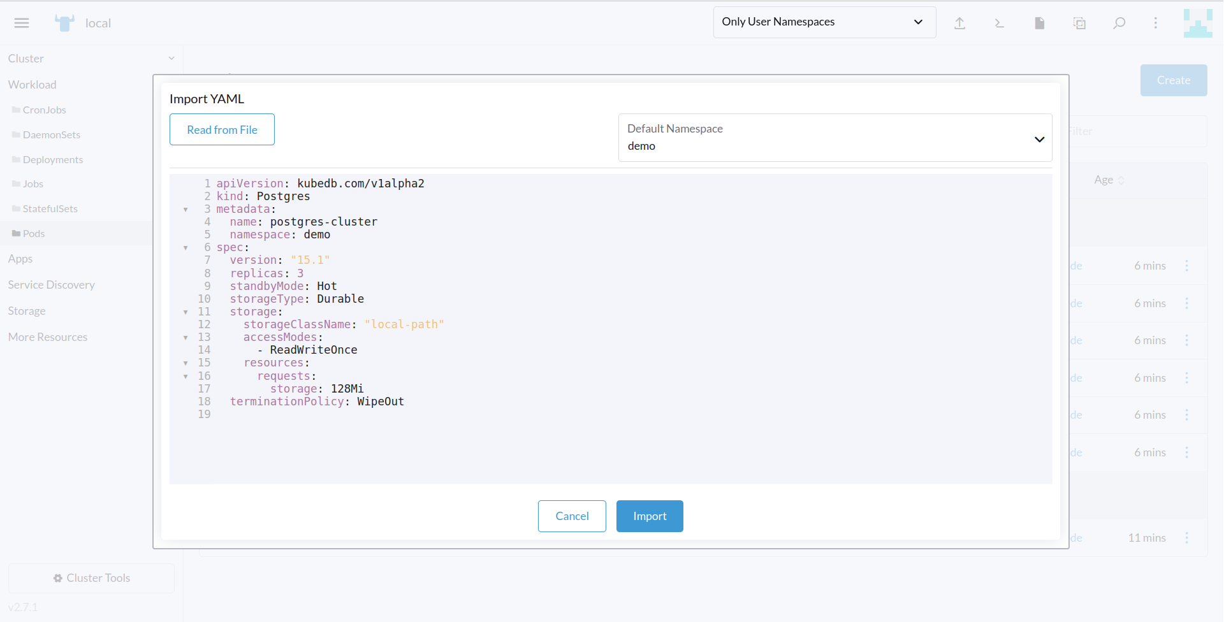Fold the resources section at line 15

(x=186, y=363)
